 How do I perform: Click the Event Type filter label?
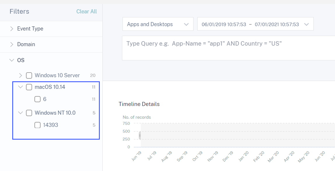coord(30,29)
